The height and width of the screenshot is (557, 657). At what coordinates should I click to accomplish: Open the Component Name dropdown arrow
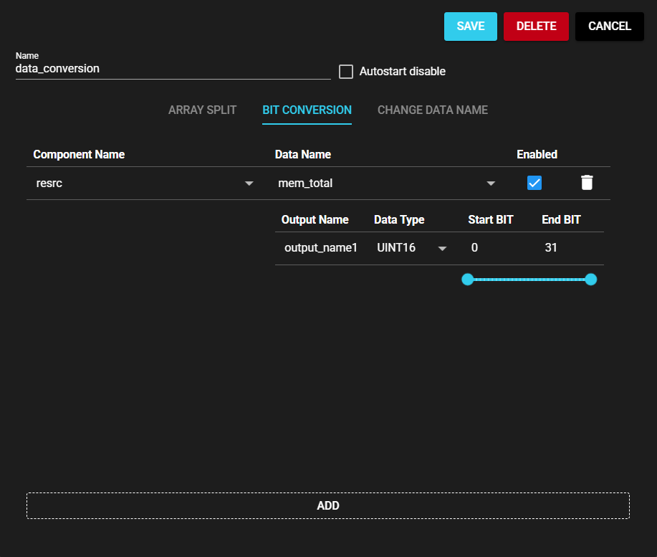[x=249, y=184]
